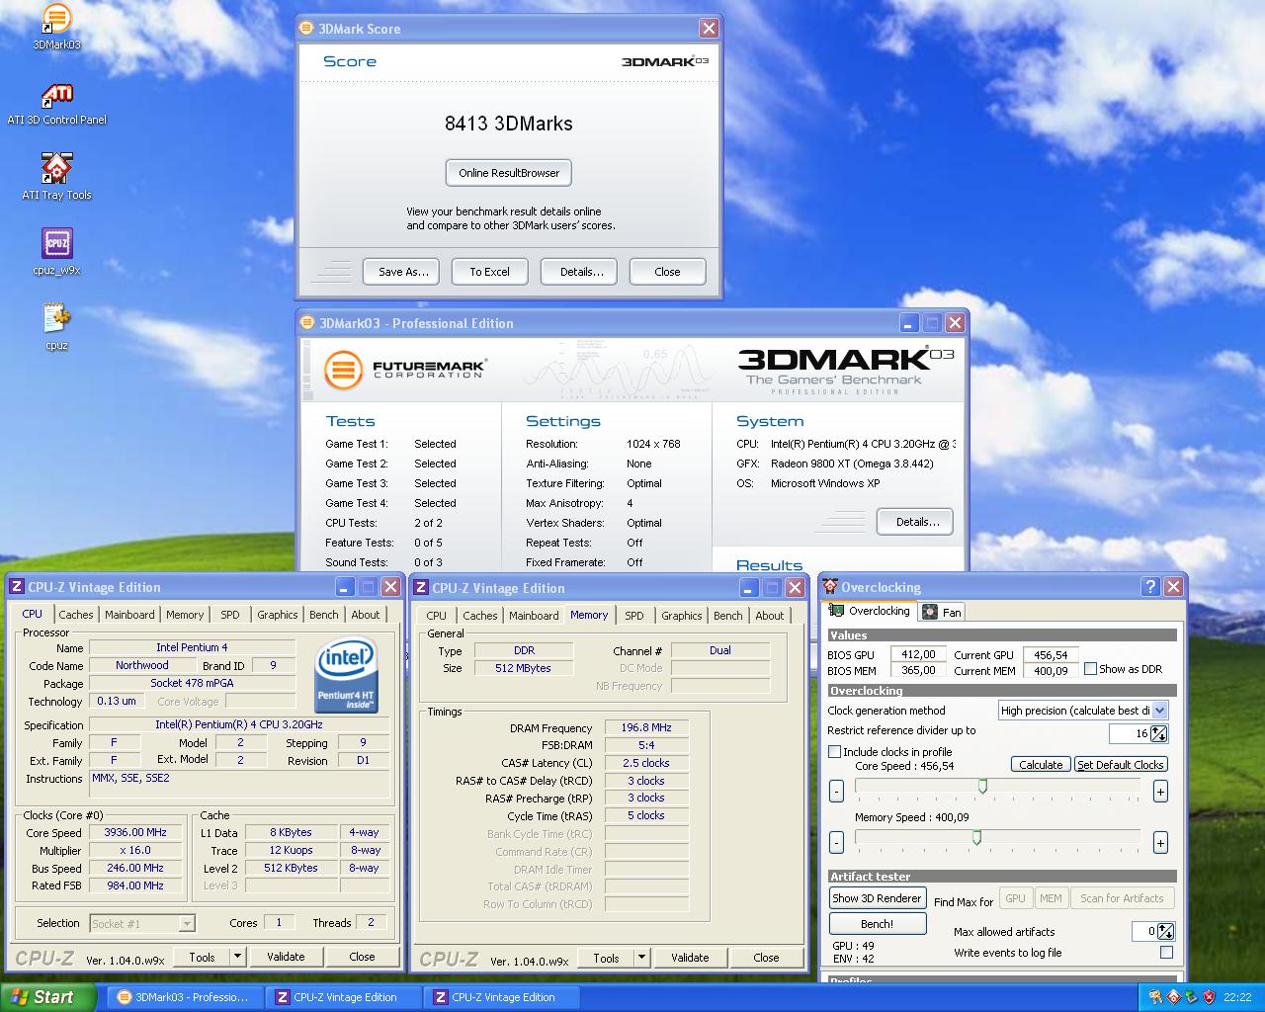Click the Z icon of the CPU tab CPU-Z window
The image size is (1265, 1012).
click(17, 587)
